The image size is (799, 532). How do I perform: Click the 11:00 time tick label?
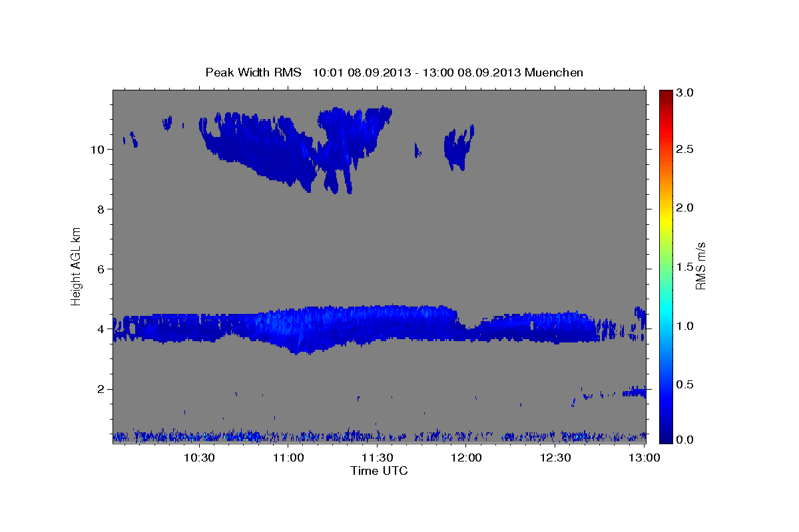(x=288, y=458)
